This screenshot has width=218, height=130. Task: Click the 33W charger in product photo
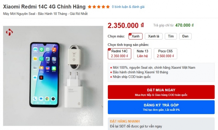click(74, 90)
